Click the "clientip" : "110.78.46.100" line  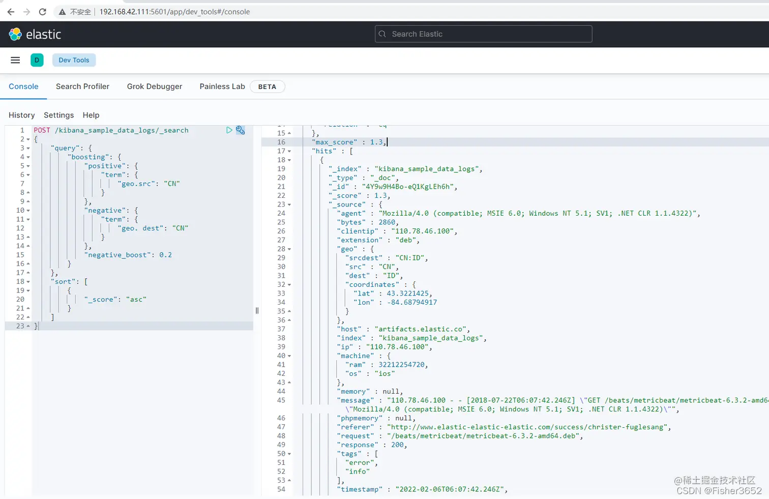click(x=397, y=231)
